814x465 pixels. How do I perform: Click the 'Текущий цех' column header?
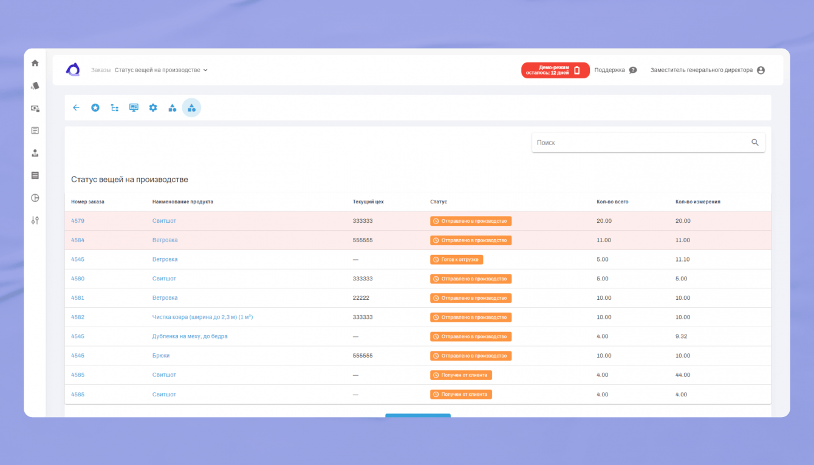coord(368,202)
